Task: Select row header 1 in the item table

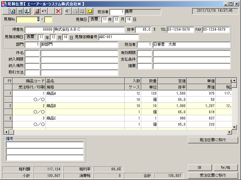Action: click(x=8, y=93)
